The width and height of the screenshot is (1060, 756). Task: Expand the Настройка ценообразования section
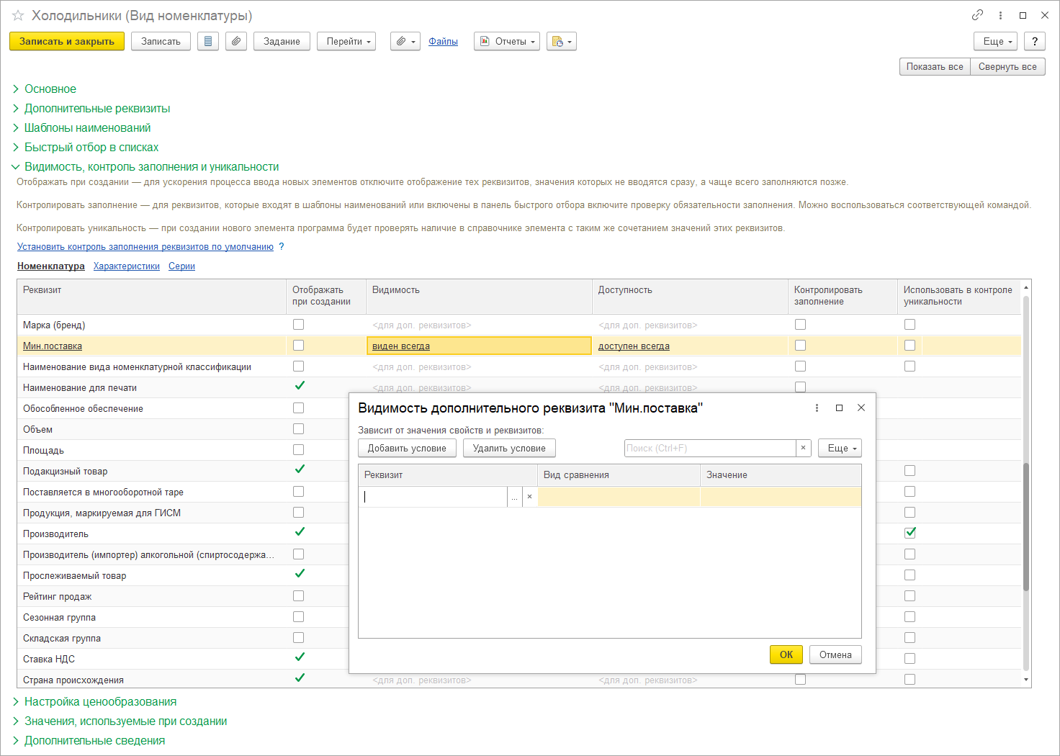coord(100,701)
